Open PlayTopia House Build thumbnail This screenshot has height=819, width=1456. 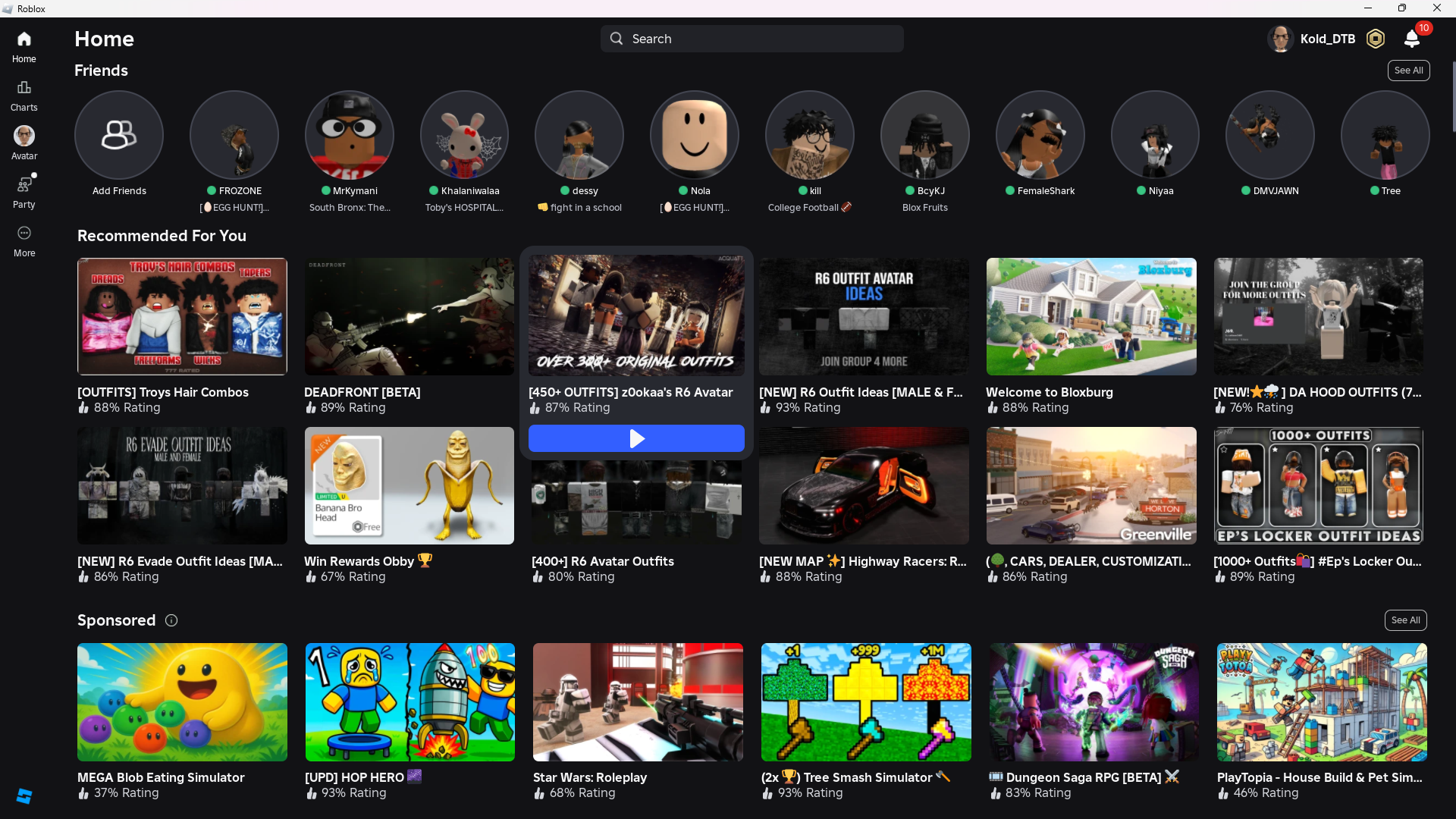point(1322,702)
